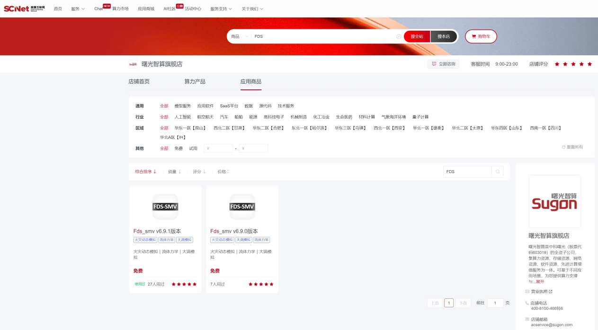Go to the 店铺首页 tab
The width and height of the screenshot is (598, 330).
tap(139, 81)
